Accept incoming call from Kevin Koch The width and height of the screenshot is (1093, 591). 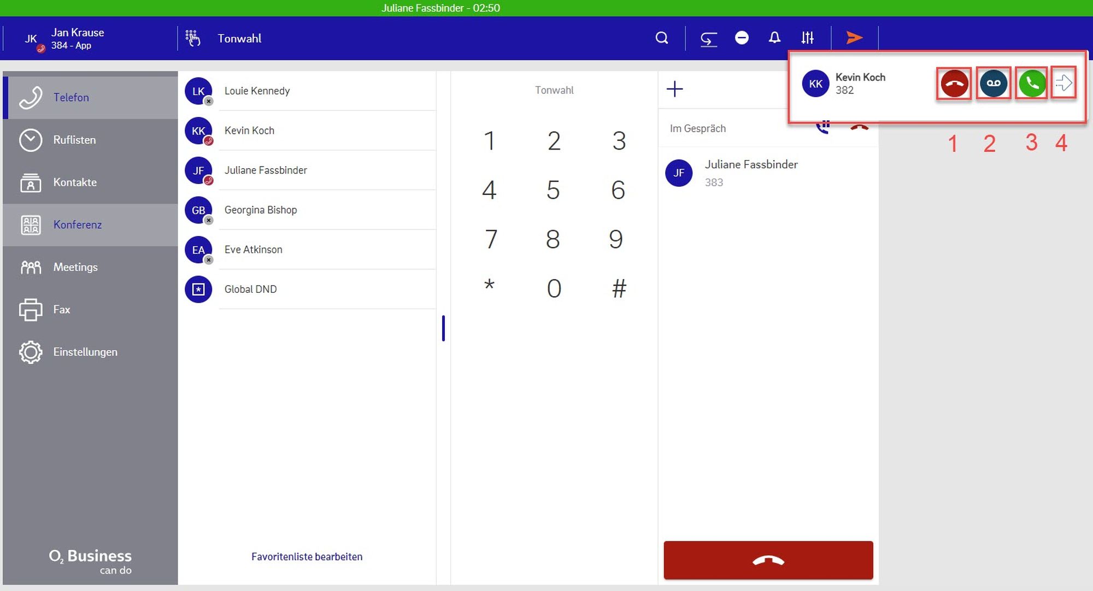[x=1032, y=84]
